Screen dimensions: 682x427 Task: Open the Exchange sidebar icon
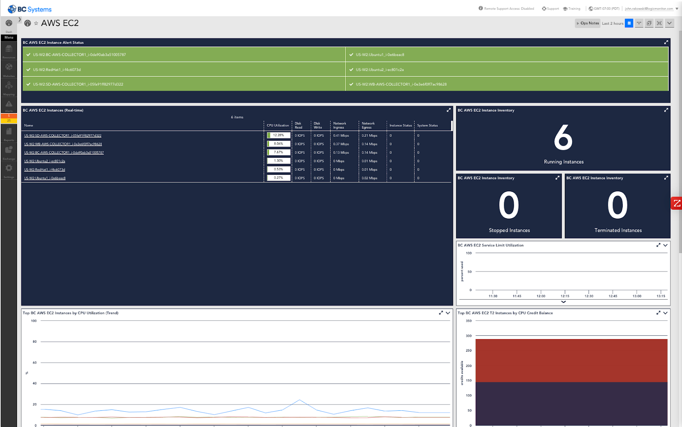9,152
